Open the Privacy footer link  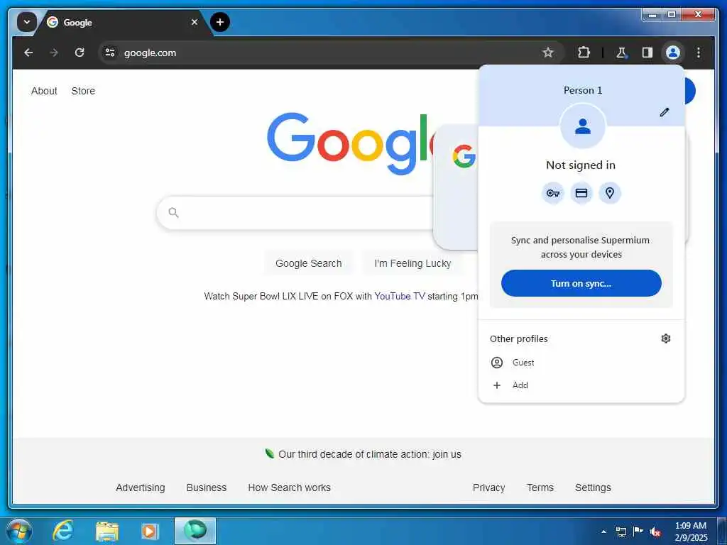click(x=488, y=488)
